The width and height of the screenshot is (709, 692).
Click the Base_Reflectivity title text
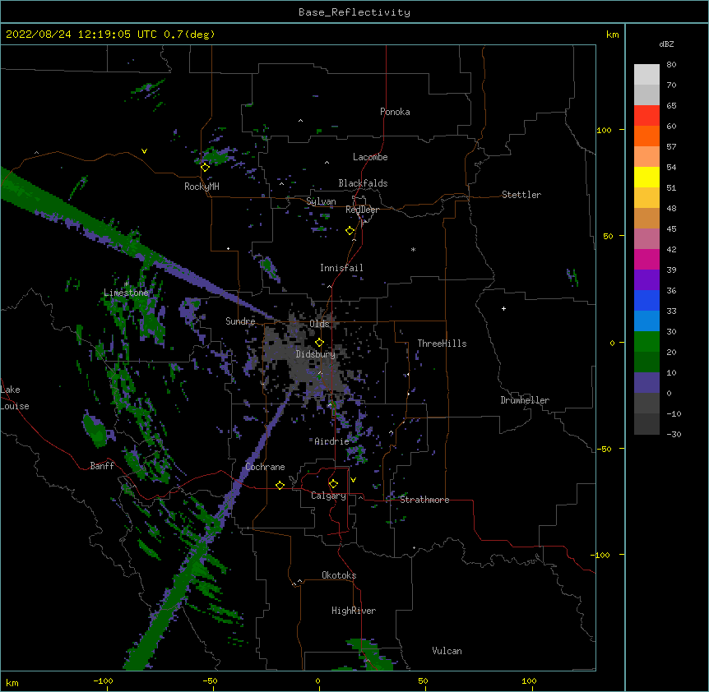pos(354,12)
